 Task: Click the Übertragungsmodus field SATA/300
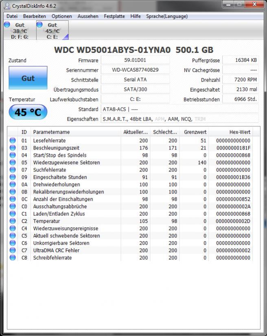click(x=135, y=89)
